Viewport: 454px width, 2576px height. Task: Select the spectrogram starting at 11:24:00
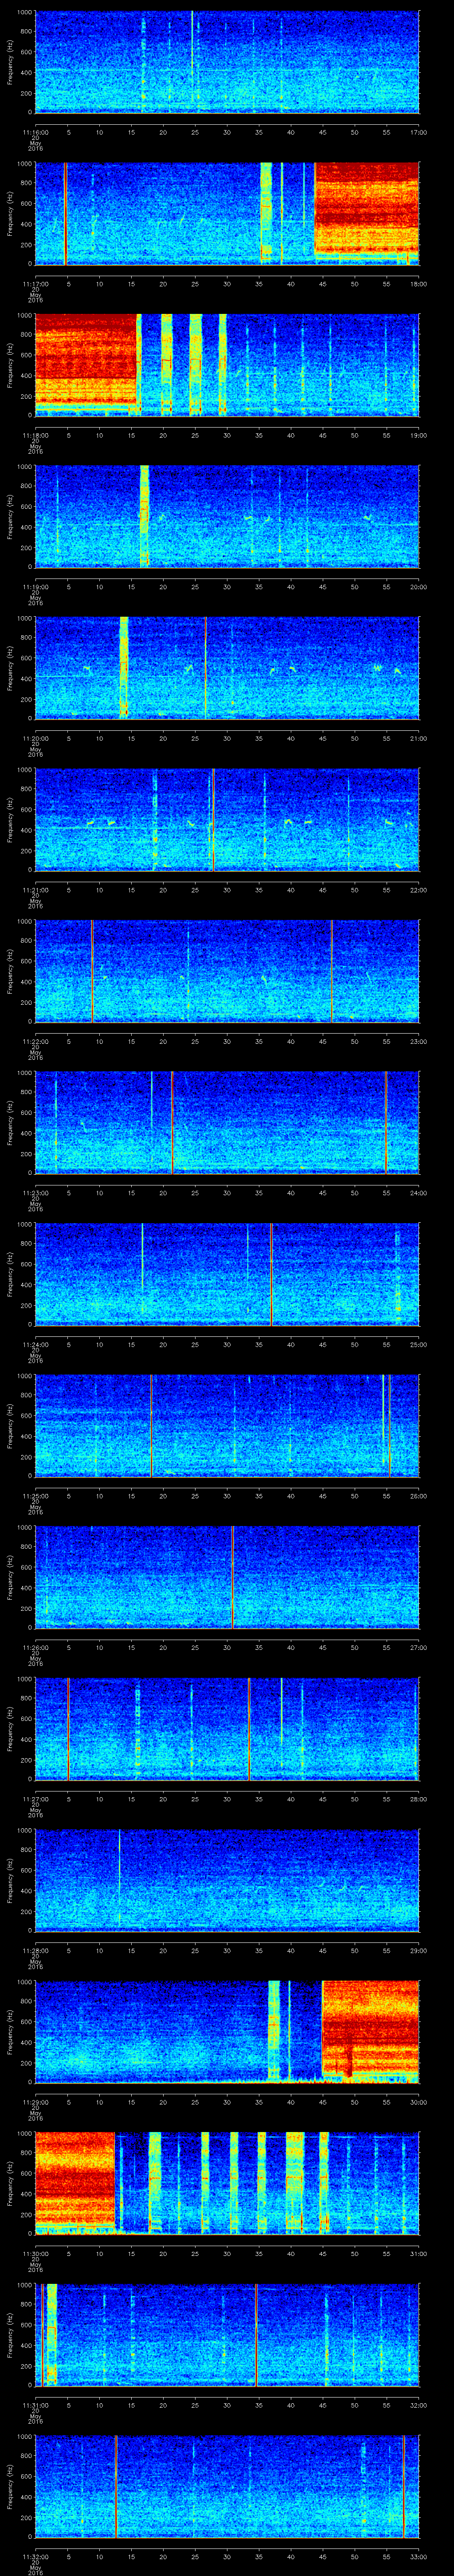[227, 1274]
